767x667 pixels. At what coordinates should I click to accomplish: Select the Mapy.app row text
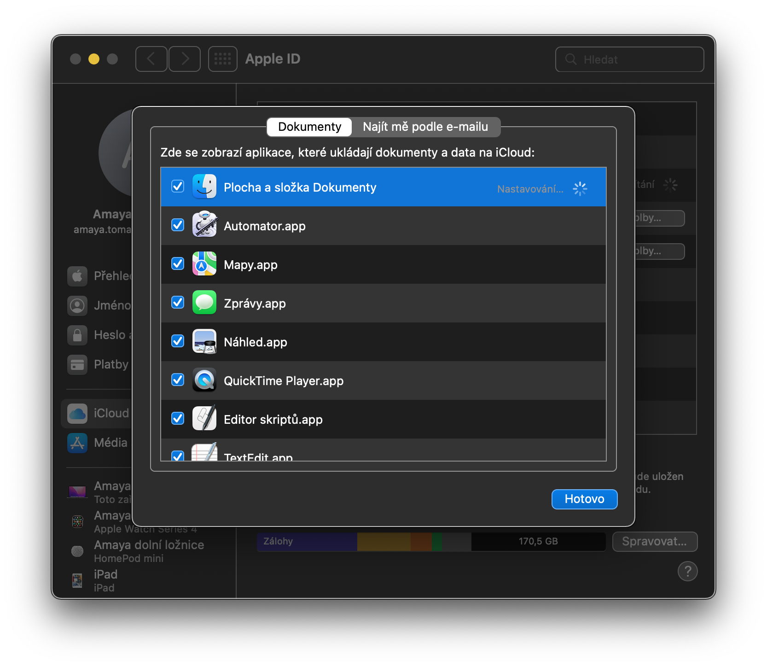[250, 265]
